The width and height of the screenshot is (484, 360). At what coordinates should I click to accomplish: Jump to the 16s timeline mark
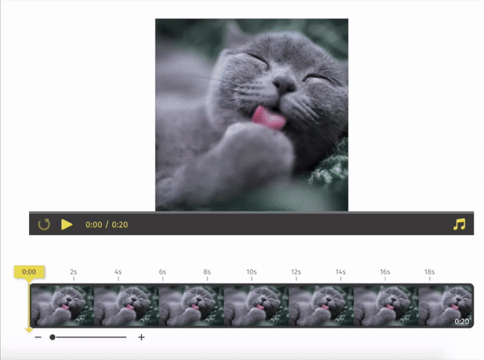click(385, 272)
